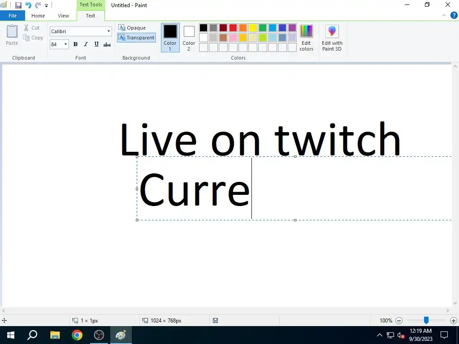Click the vertical scrollbar down arrow

point(455,303)
